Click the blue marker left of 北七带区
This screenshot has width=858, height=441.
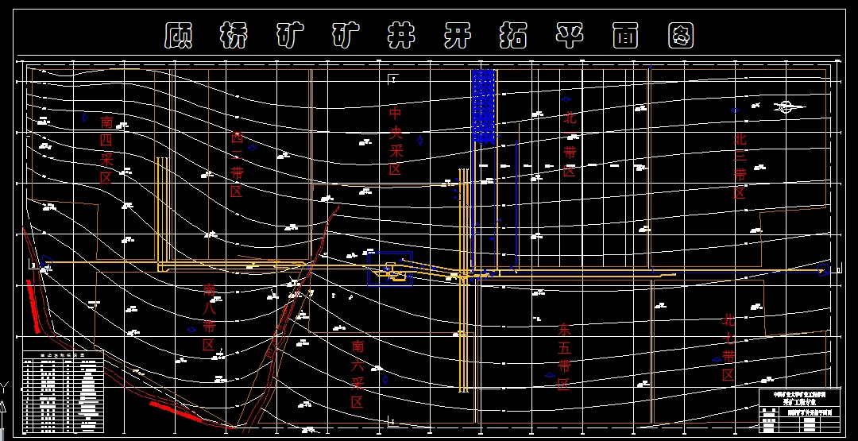717,359
